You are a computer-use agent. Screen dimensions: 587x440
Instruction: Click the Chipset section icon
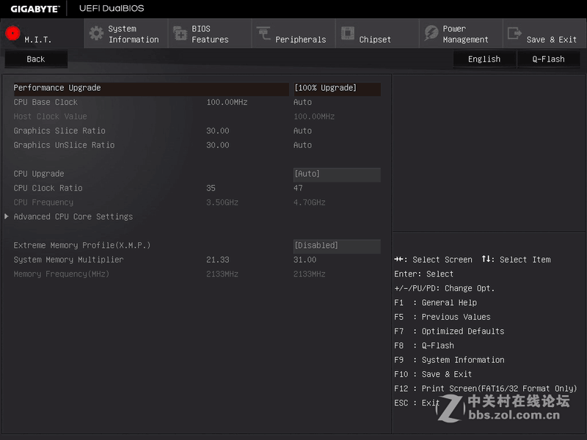coord(347,33)
